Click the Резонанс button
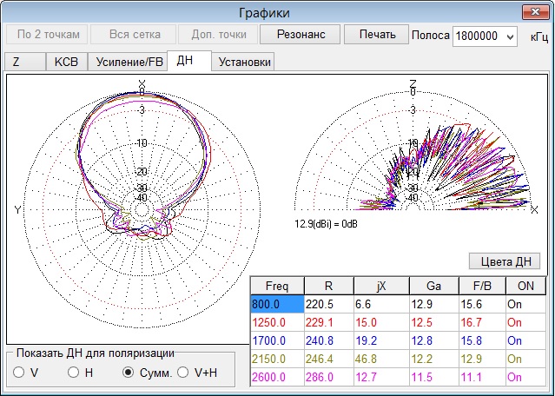This screenshot has height=396, width=555. [x=301, y=35]
